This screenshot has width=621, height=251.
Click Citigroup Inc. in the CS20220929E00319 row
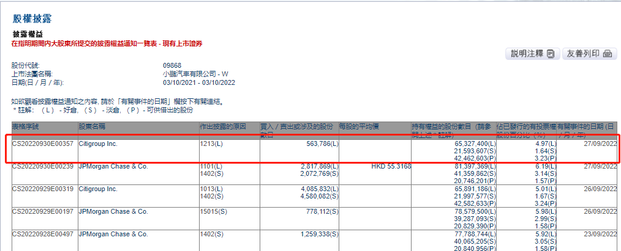click(x=98, y=189)
